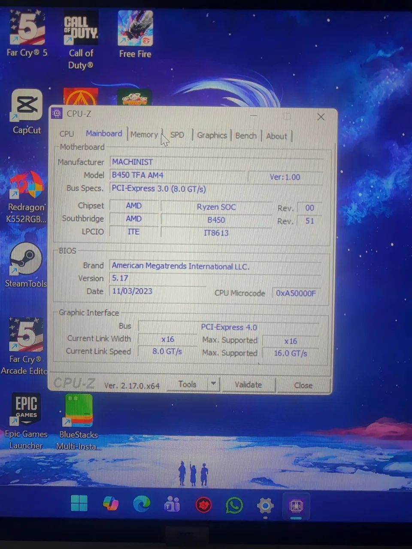Open Far Cry Arcade Editor shortcut
Screen dimensions: 412x549
pyautogui.click(x=26, y=335)
